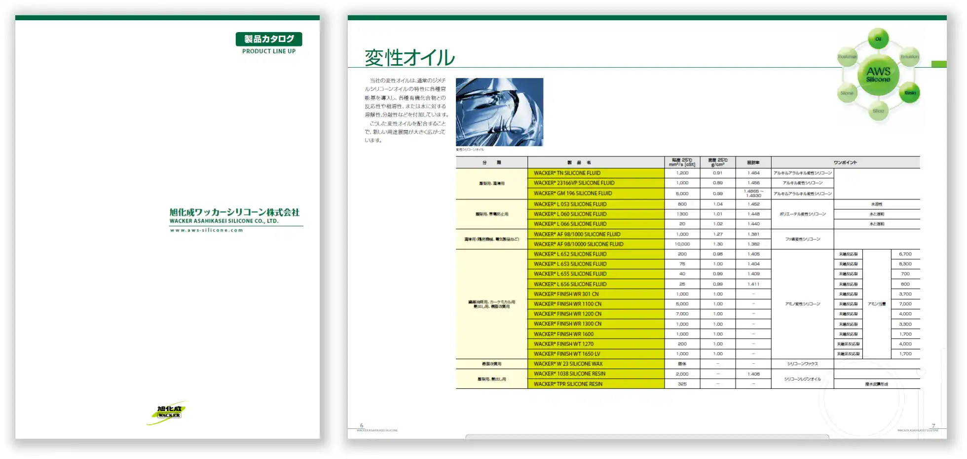Select WACKER FINISH WR 1200 CN row
967x459 pixels.
coord(596,314)
